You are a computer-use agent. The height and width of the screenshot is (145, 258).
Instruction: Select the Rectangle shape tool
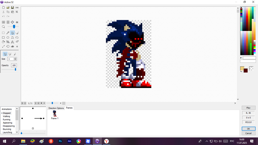point(3,38)
